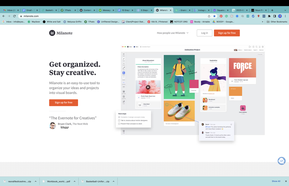Switch to the Squarespace tab
289x186 pixels.
(x=220, y=10)
